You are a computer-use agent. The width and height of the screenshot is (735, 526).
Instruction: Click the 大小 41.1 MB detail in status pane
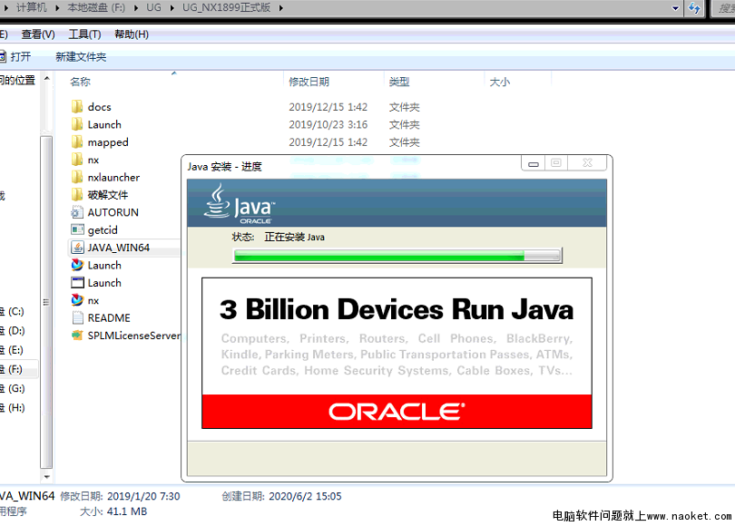coord(113,511)
